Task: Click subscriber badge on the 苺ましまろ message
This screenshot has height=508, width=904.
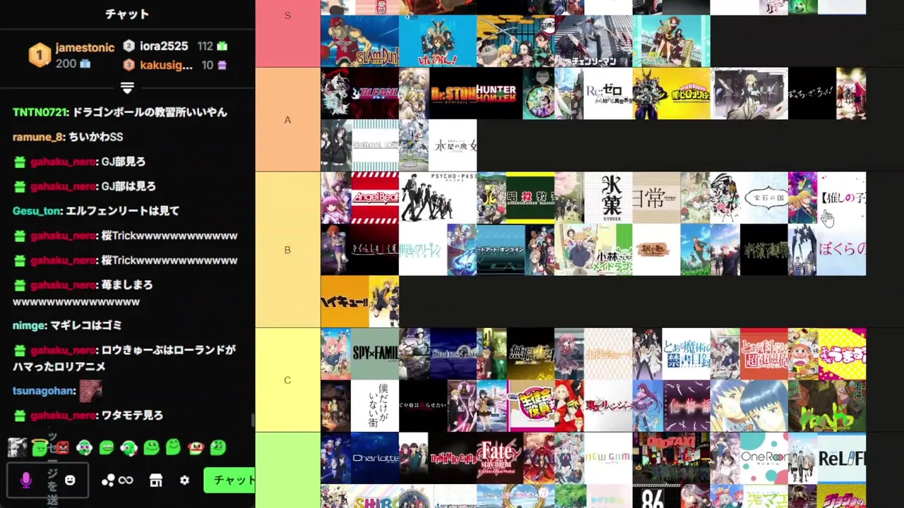Action: click(x=20, y=285)
